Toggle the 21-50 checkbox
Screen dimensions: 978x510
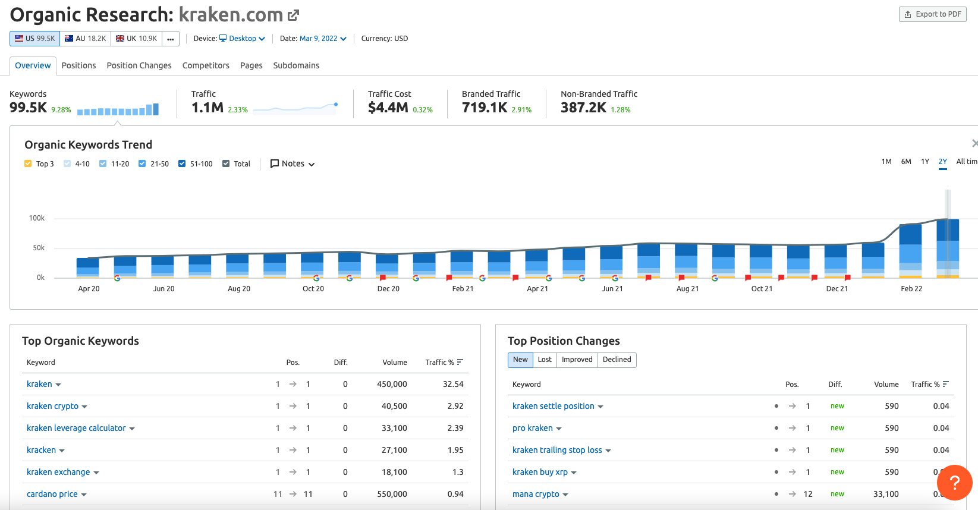click(142, 164)
